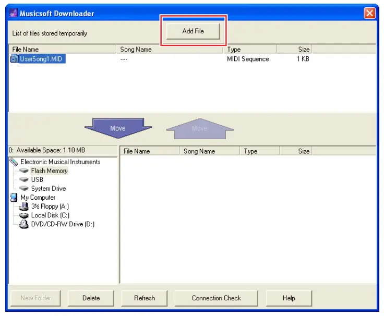Click the Size column header in lower list

click(296, 151)
